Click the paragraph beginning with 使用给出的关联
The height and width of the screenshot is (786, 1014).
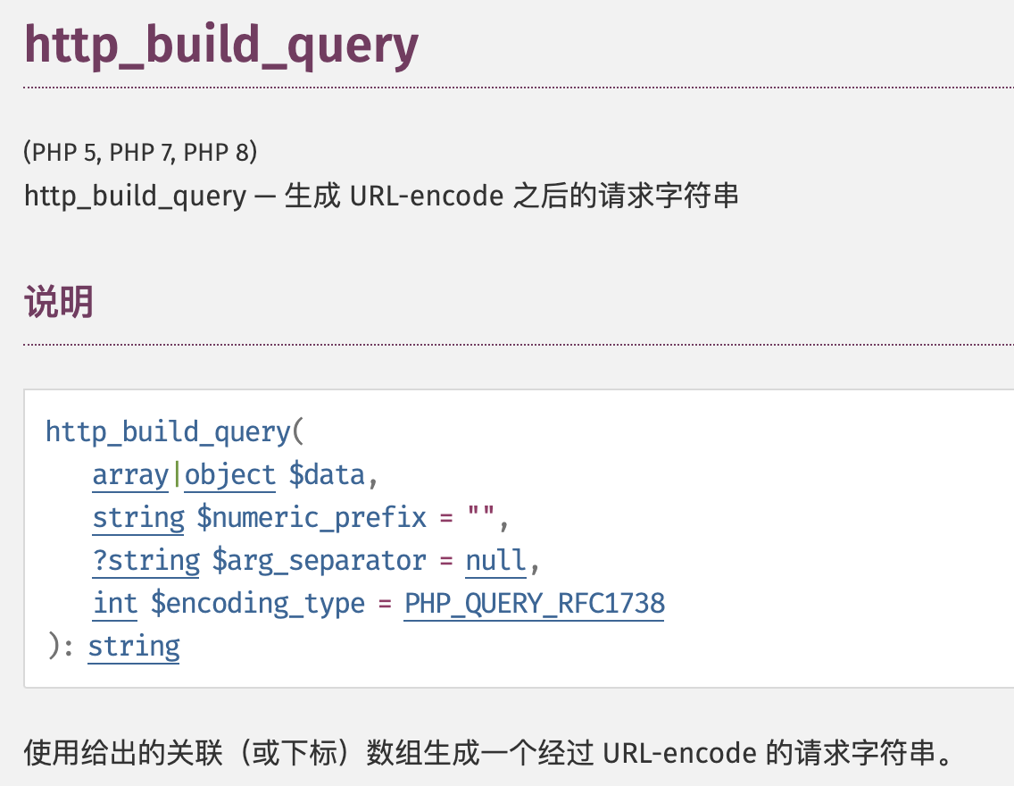[489, 753]
